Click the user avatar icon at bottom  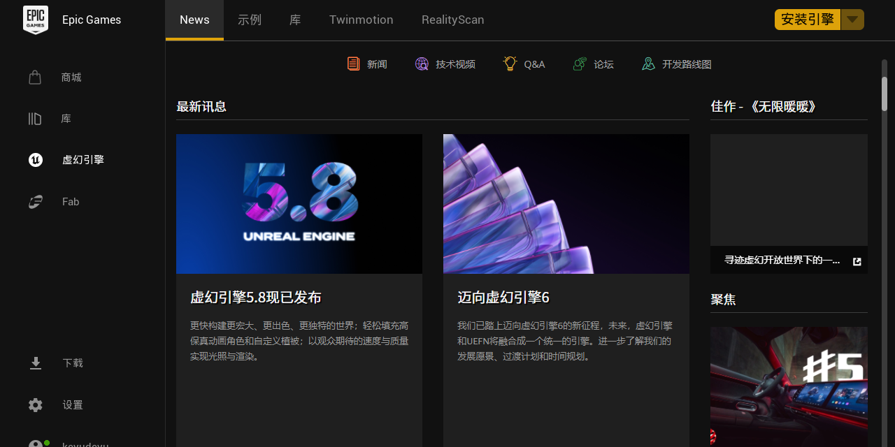[36, 444]
